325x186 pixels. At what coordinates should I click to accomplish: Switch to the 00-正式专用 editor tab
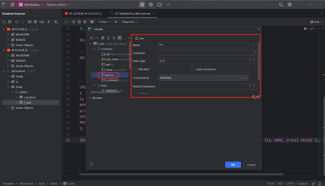coord(83,13)
